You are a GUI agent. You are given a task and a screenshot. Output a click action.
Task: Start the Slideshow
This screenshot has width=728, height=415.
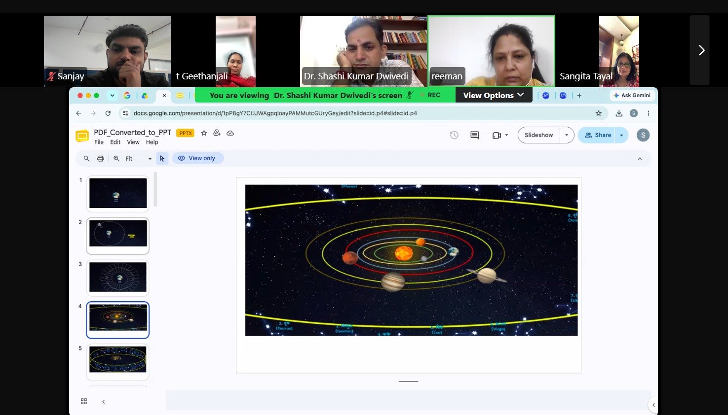coord(539,135)
